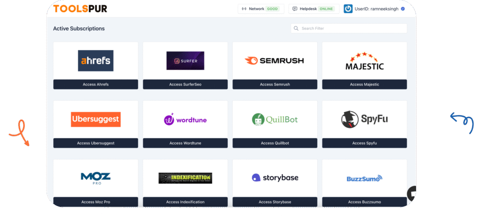Image resolution: width=482 pixels, height=223 pixels.
Task: Click the Ahrefs logo
Action: point(96,61)
